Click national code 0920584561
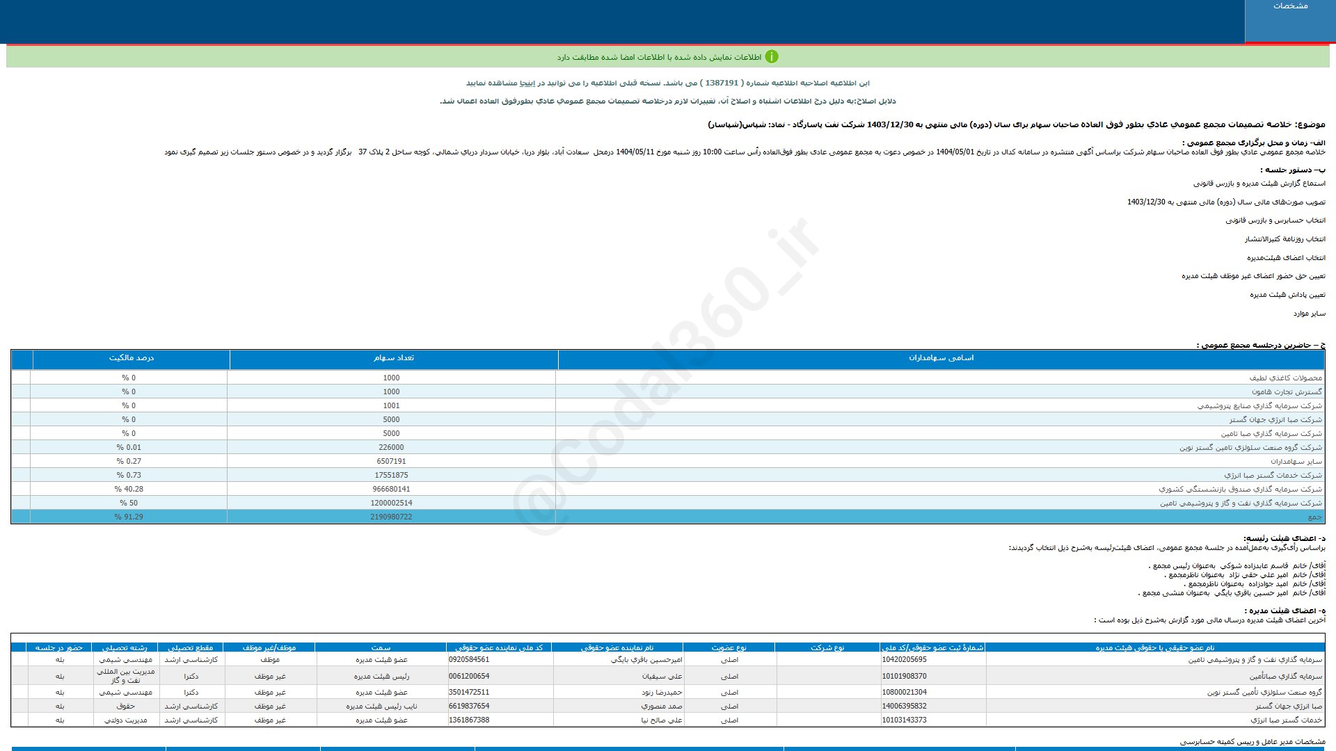This screenshot has height=751, width=1336. click(469, 659)
